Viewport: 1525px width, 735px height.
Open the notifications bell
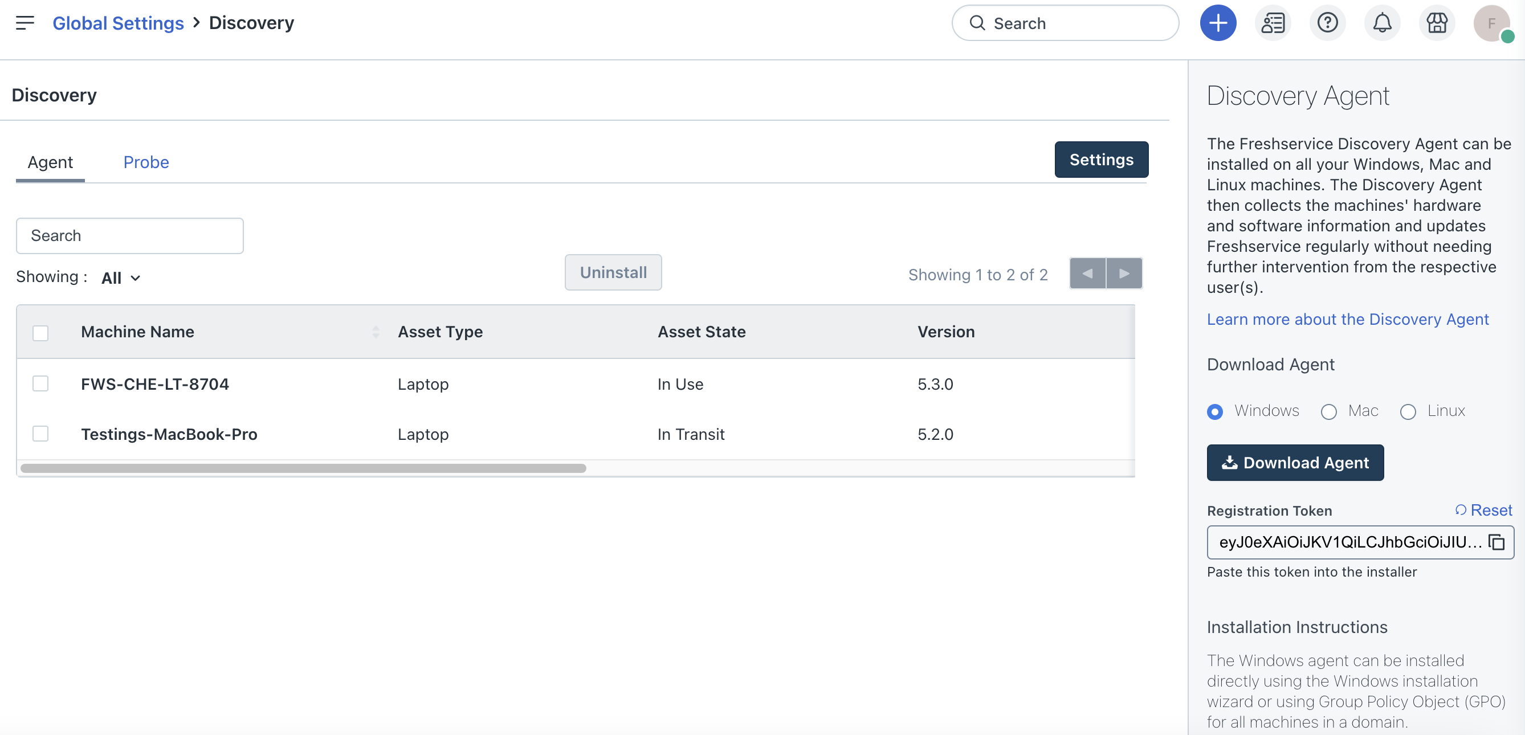pyautogui.click(x=1382, y=23)
